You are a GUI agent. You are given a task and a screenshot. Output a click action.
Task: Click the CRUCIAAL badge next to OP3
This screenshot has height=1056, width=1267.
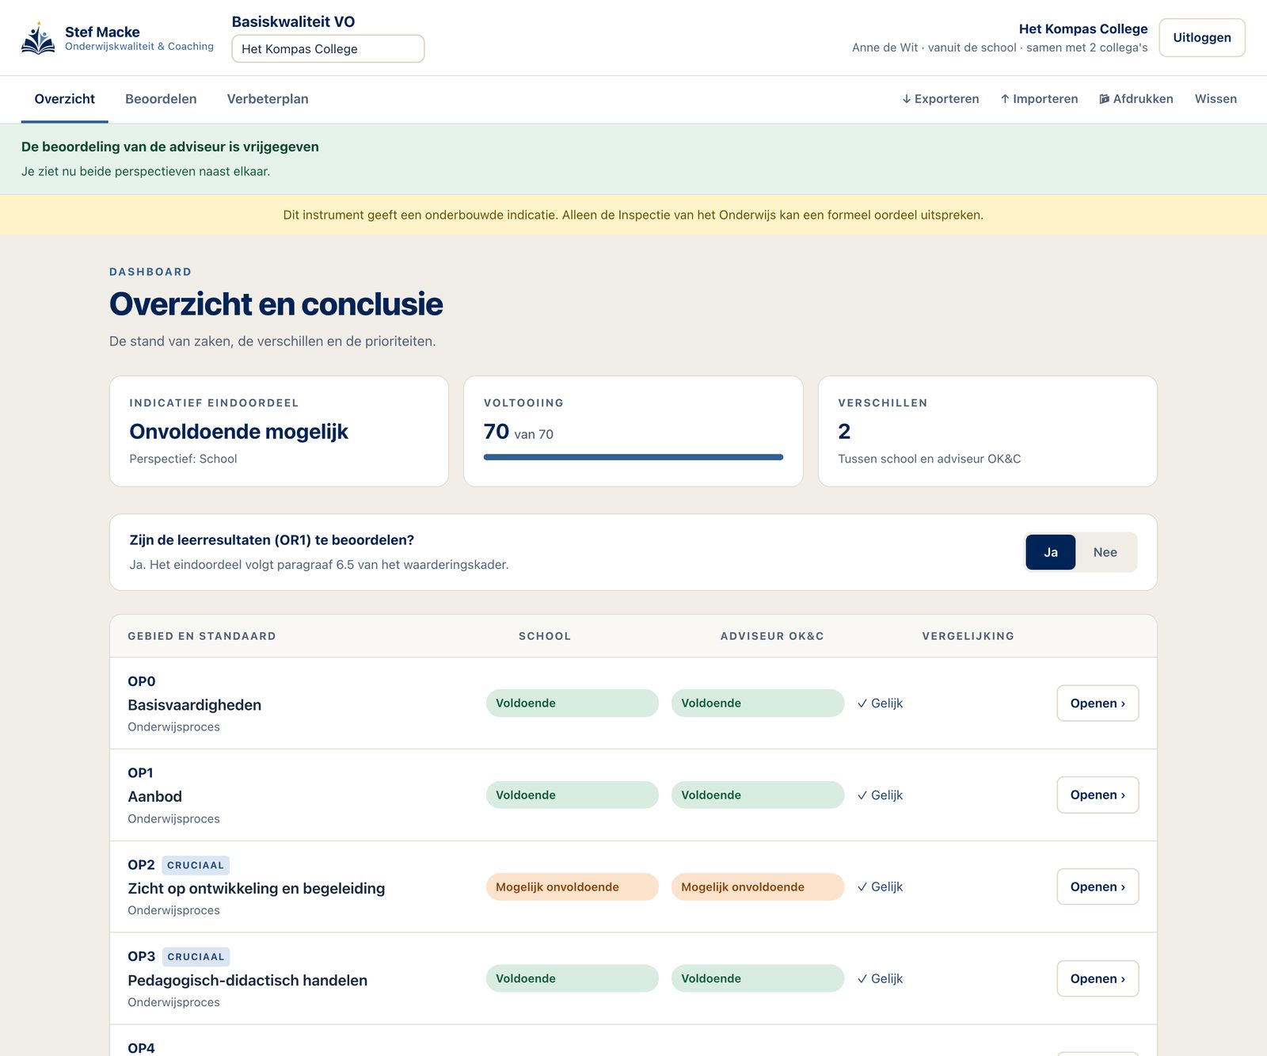click(196, 957)
